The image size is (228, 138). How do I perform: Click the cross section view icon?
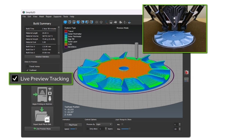[x=115, y=22]
